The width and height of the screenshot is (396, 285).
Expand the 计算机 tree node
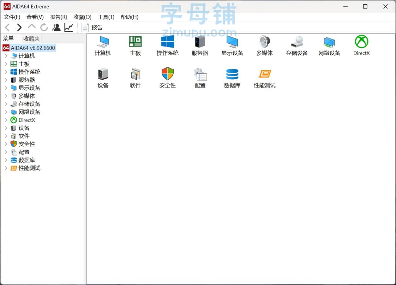[x=6, y=56]
